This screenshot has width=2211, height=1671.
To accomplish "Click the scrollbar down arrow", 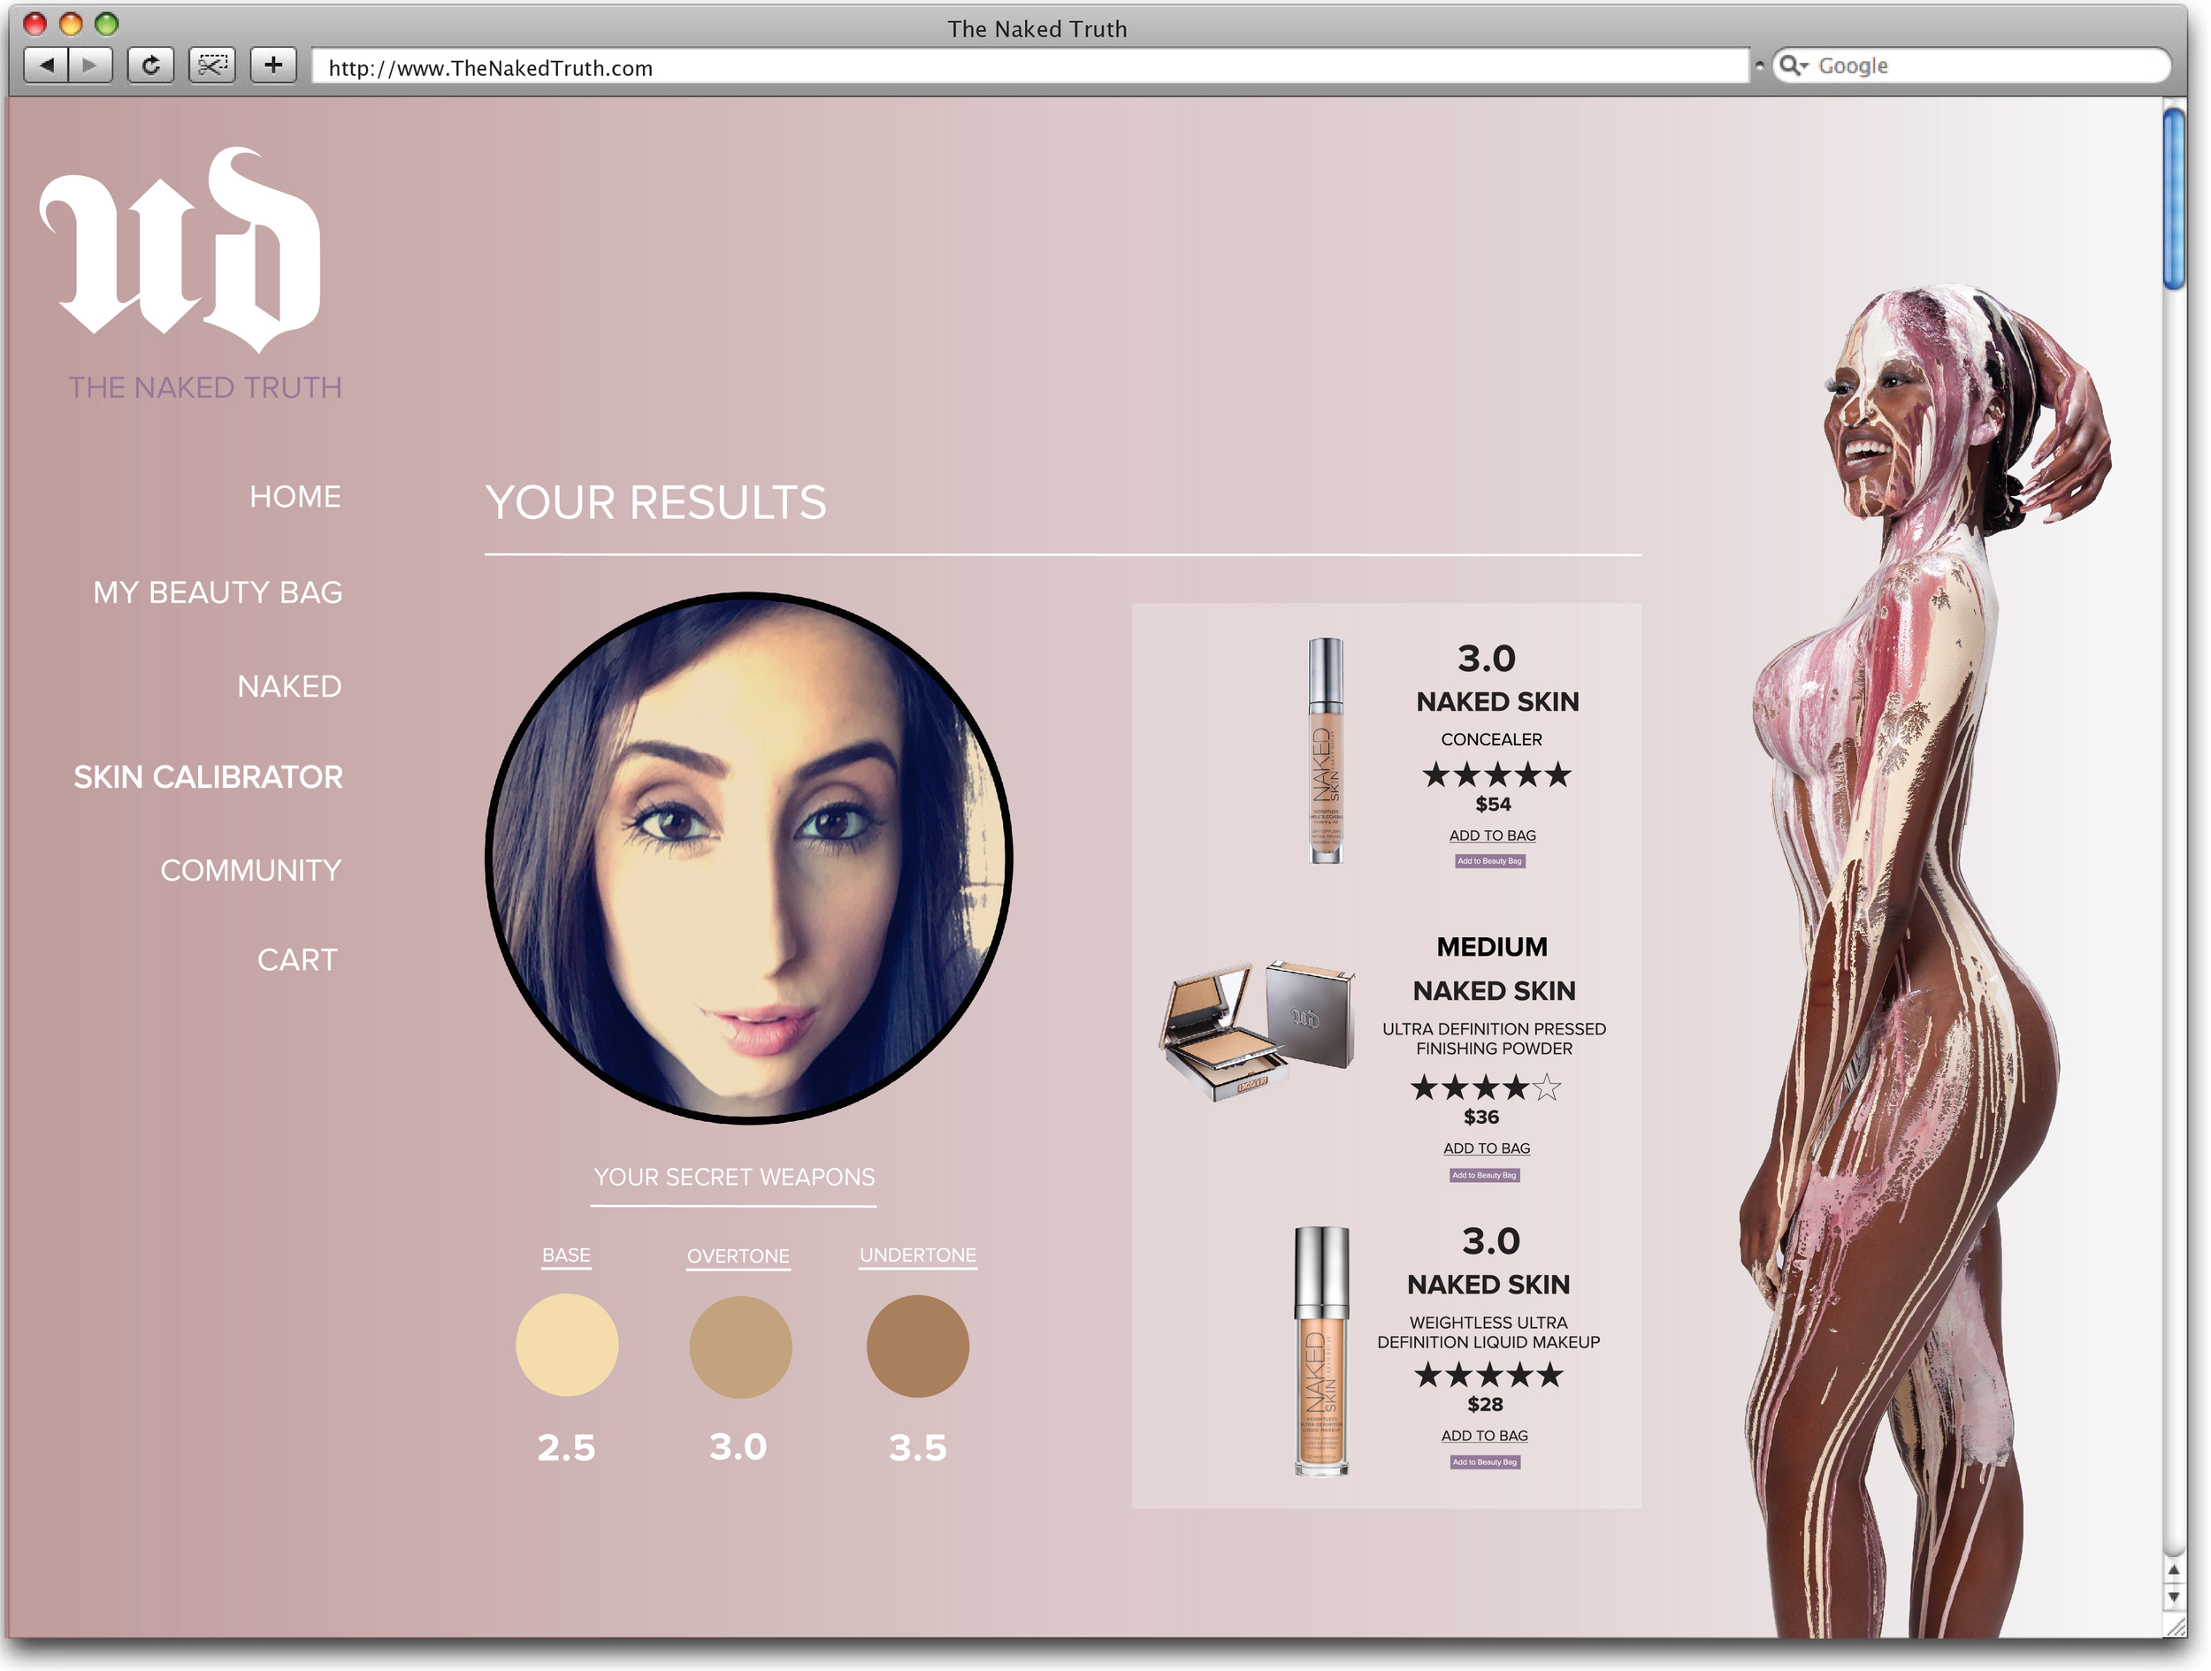I will coord(2174,1596).
